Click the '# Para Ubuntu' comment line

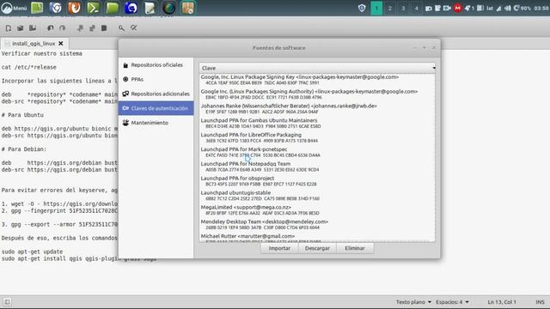(x=22, y=115)
